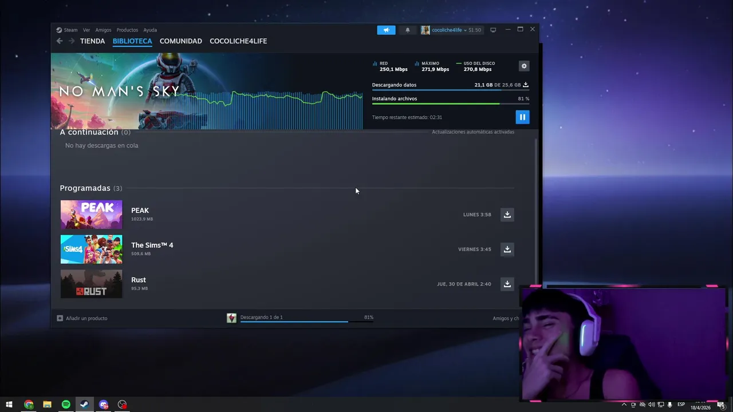This screenshot has width=733, height=412.
Task: Click the bottom download progress bar
Action: (x=306, y=322)
